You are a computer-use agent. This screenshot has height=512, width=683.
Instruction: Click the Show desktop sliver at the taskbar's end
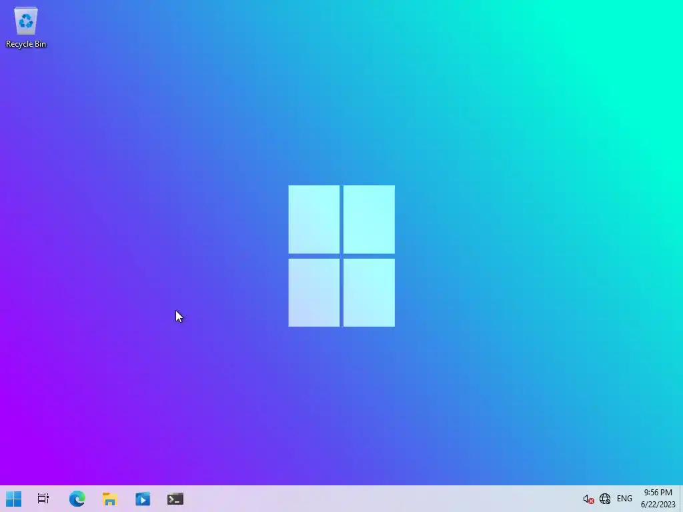(681, 499)
